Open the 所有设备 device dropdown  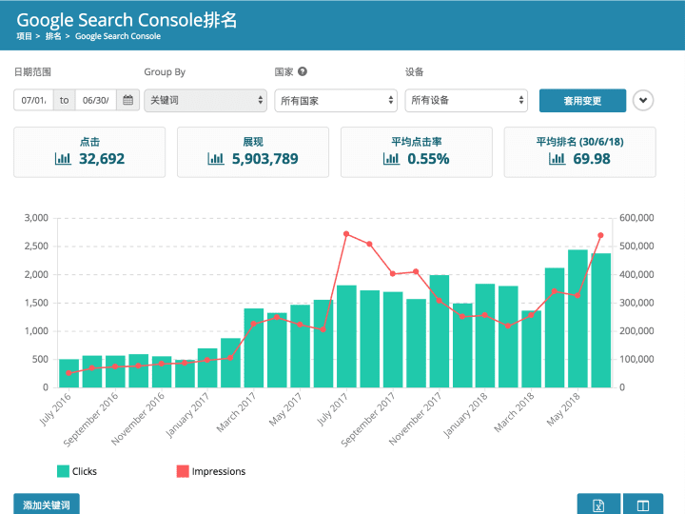466,100
